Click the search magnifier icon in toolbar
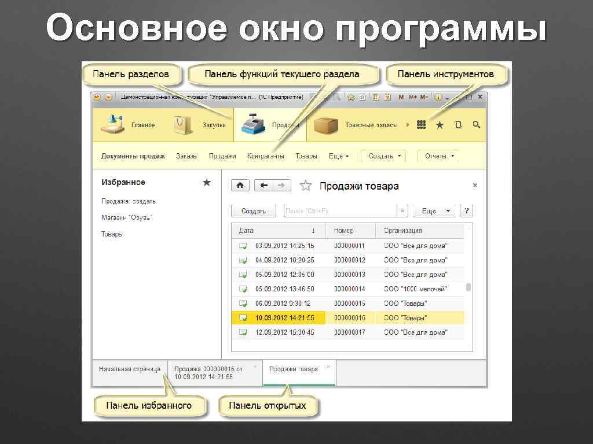The height and width of the screenshot is (444, 593). click(x=476, y=124)
